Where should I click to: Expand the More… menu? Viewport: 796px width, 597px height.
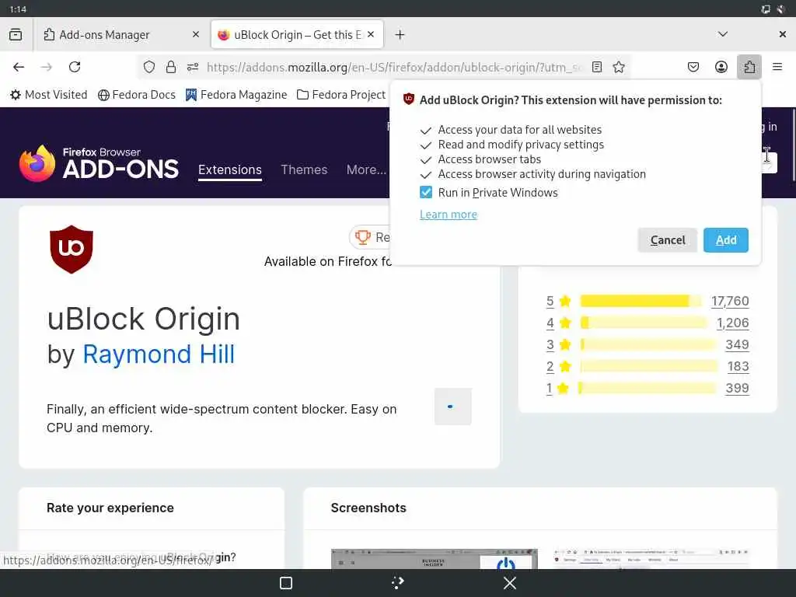[x=366, y=169]
